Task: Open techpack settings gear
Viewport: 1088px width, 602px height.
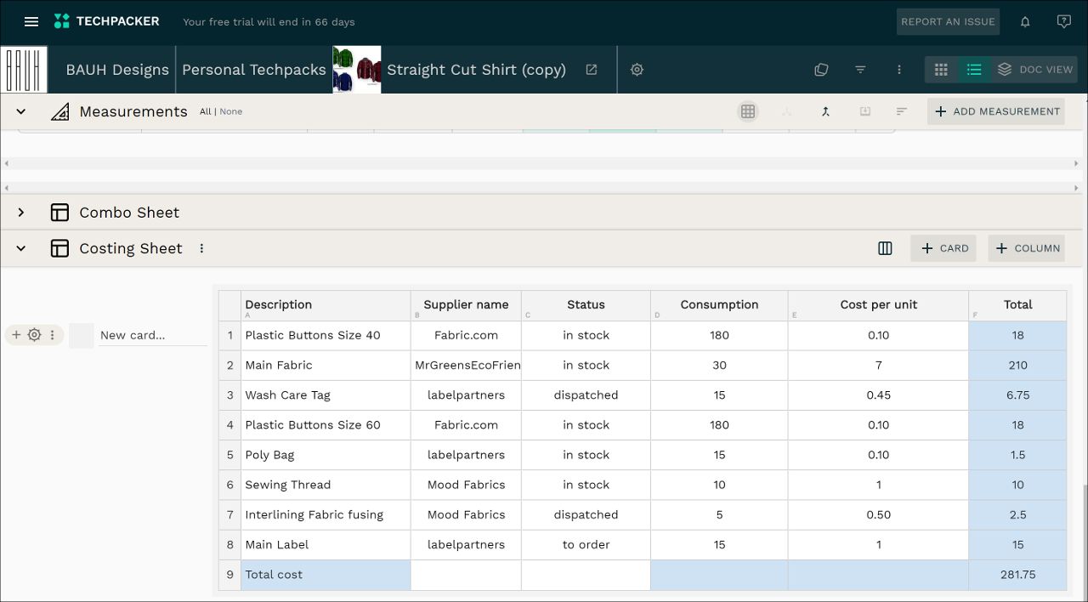Action: tap(637, 70)
